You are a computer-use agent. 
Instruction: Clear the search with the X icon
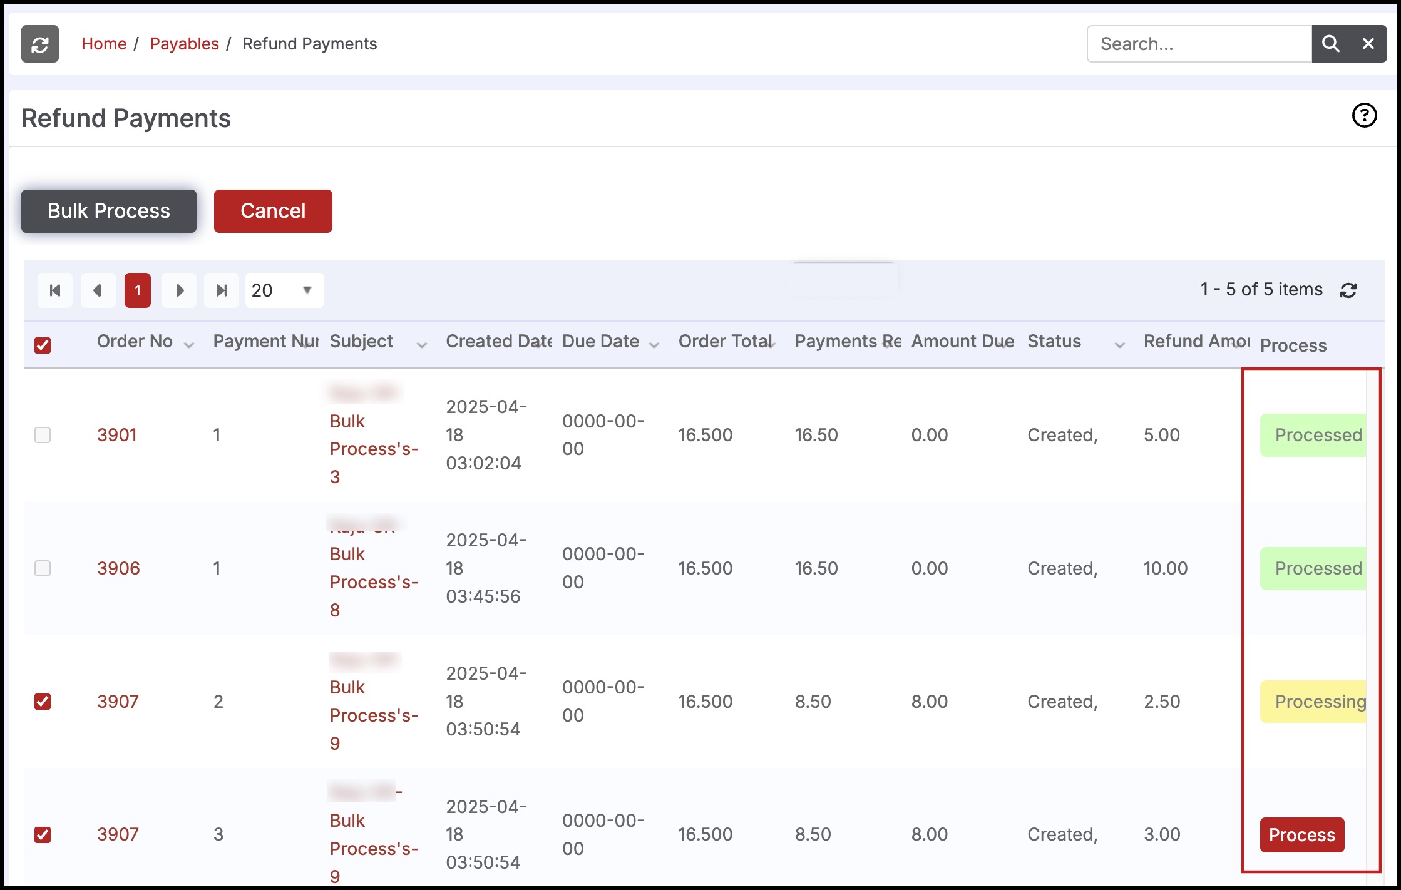(1368, 44)
